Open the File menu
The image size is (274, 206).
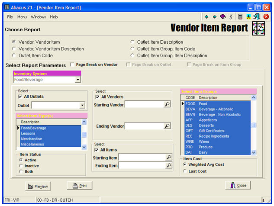point(10,17)
